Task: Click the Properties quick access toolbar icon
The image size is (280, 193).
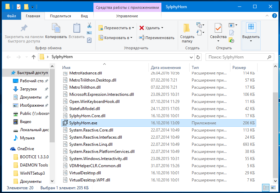Action: point(19,7)
